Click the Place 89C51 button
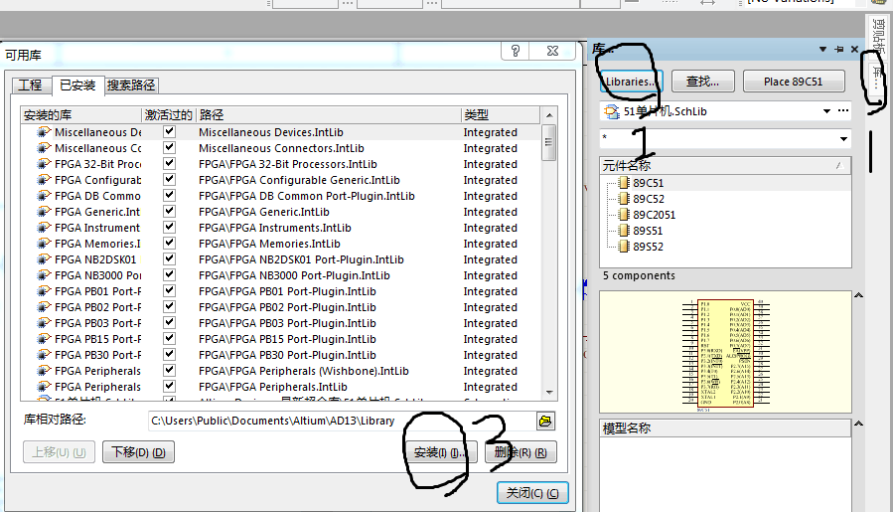893x512 pixels. 794,82
